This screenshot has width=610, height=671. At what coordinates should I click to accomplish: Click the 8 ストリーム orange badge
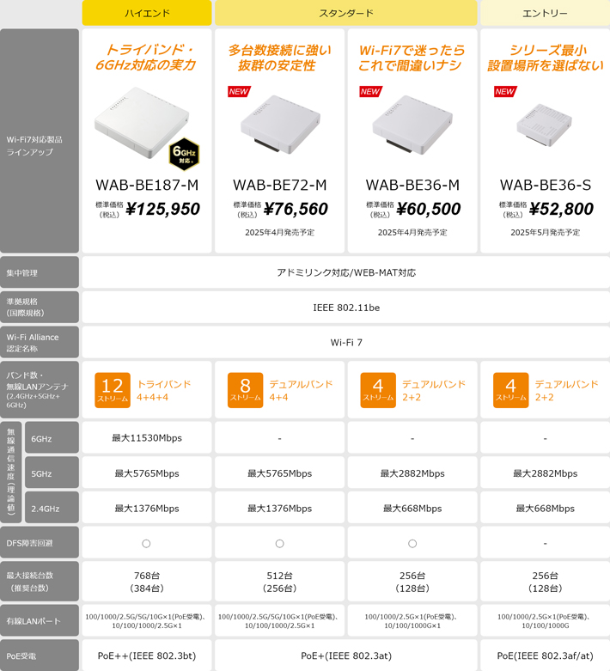coord(245,390)
